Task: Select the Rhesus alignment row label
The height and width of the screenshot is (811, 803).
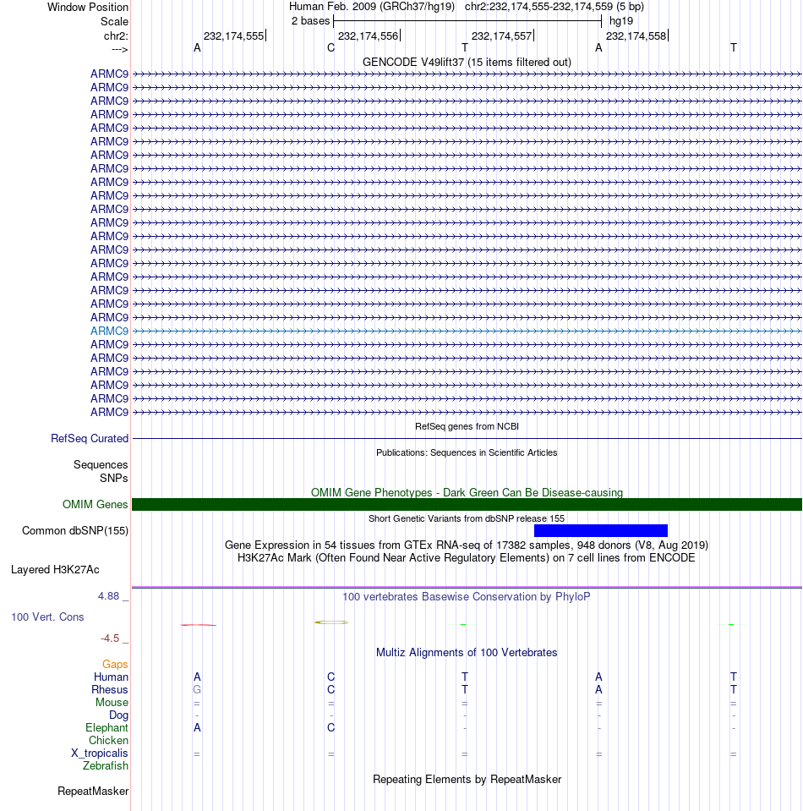Action: click(x=110, y=690)
